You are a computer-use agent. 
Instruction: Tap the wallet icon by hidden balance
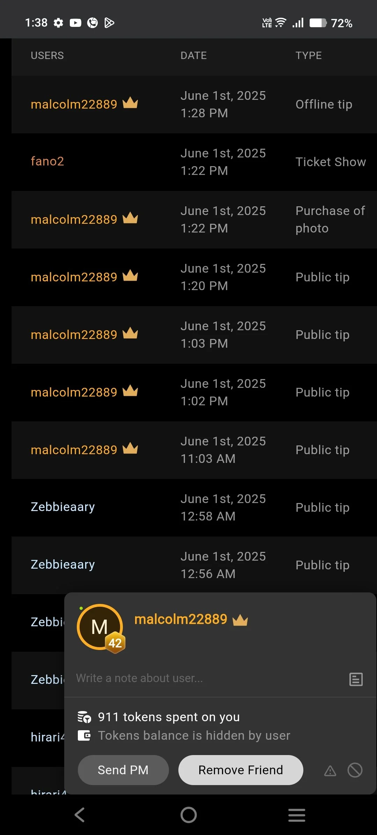point(84,736)
